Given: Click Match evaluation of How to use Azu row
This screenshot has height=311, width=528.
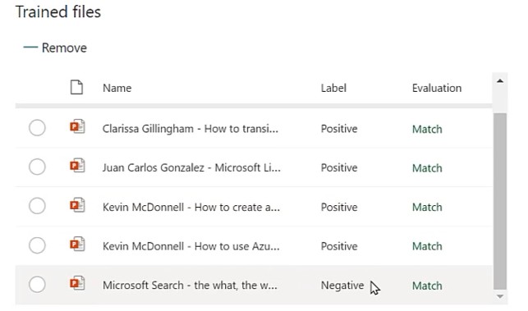Looking at the screenshot, I should [x=427, y=246].
